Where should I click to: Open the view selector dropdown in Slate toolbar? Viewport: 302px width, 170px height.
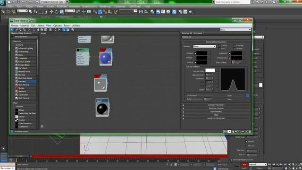click(235, 30)
